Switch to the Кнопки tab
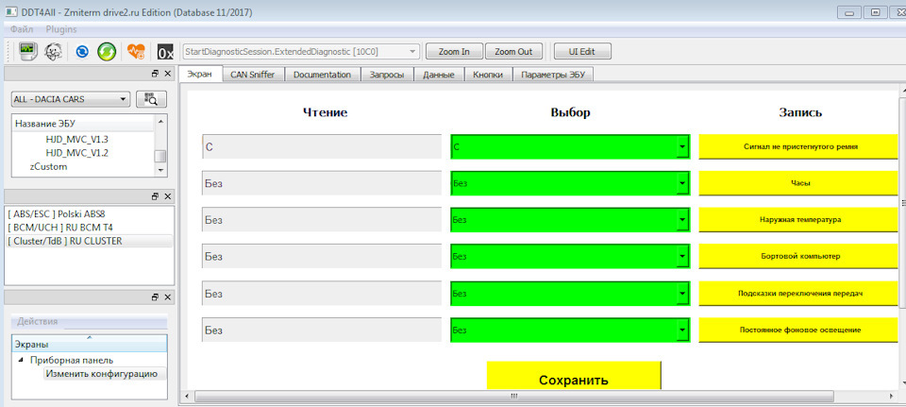The width and height of the screenshot is (906, 407). click(488, 75)
